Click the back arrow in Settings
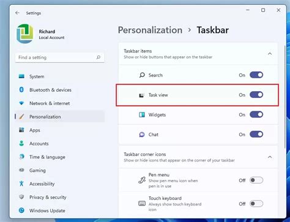The height and width of the screenshot is (222, 290). coord(17,13)
